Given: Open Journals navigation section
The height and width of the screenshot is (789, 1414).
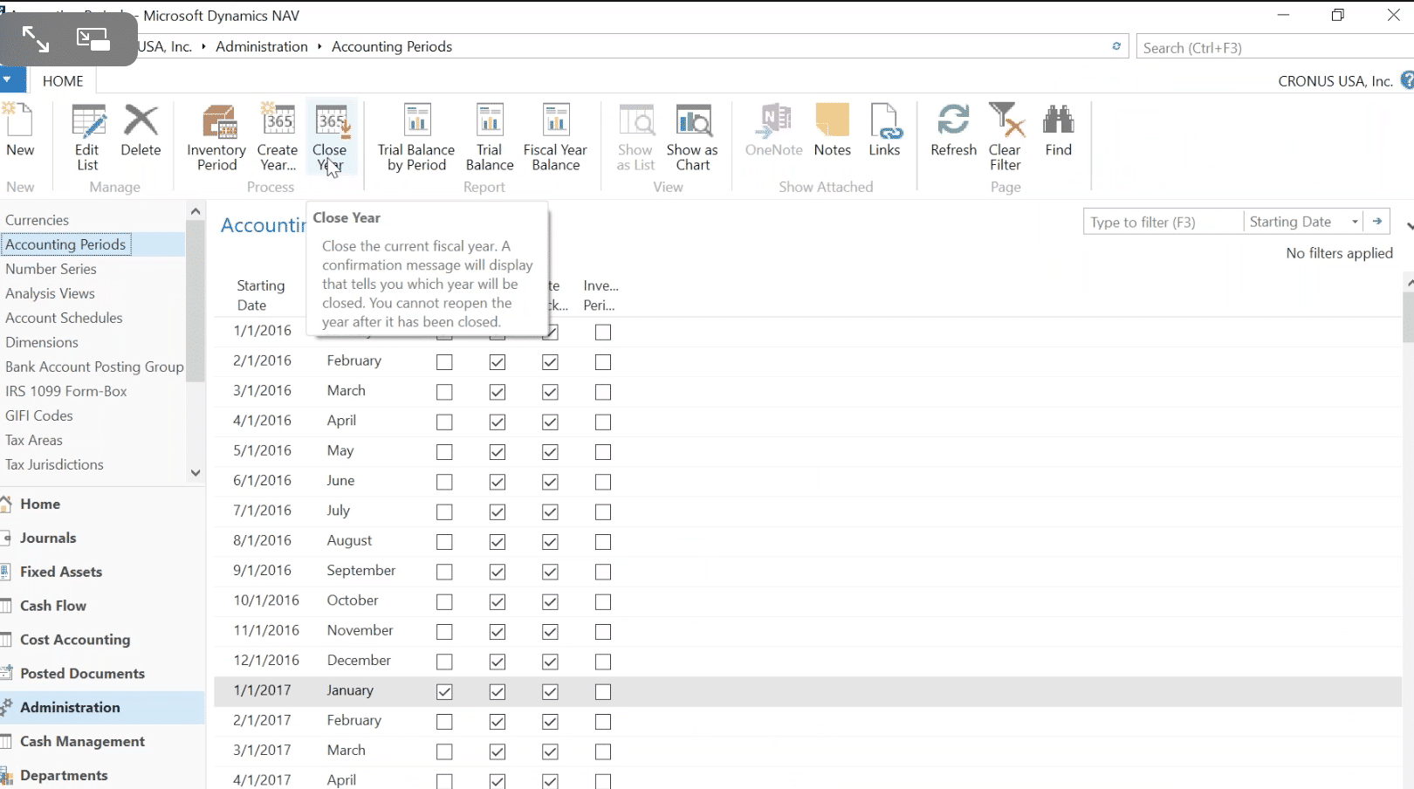Looking at the screenshot, I should (48, 538).
